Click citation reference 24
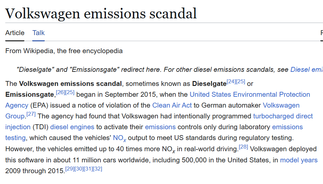The image size is (323, 184). (x=231, y=82)
